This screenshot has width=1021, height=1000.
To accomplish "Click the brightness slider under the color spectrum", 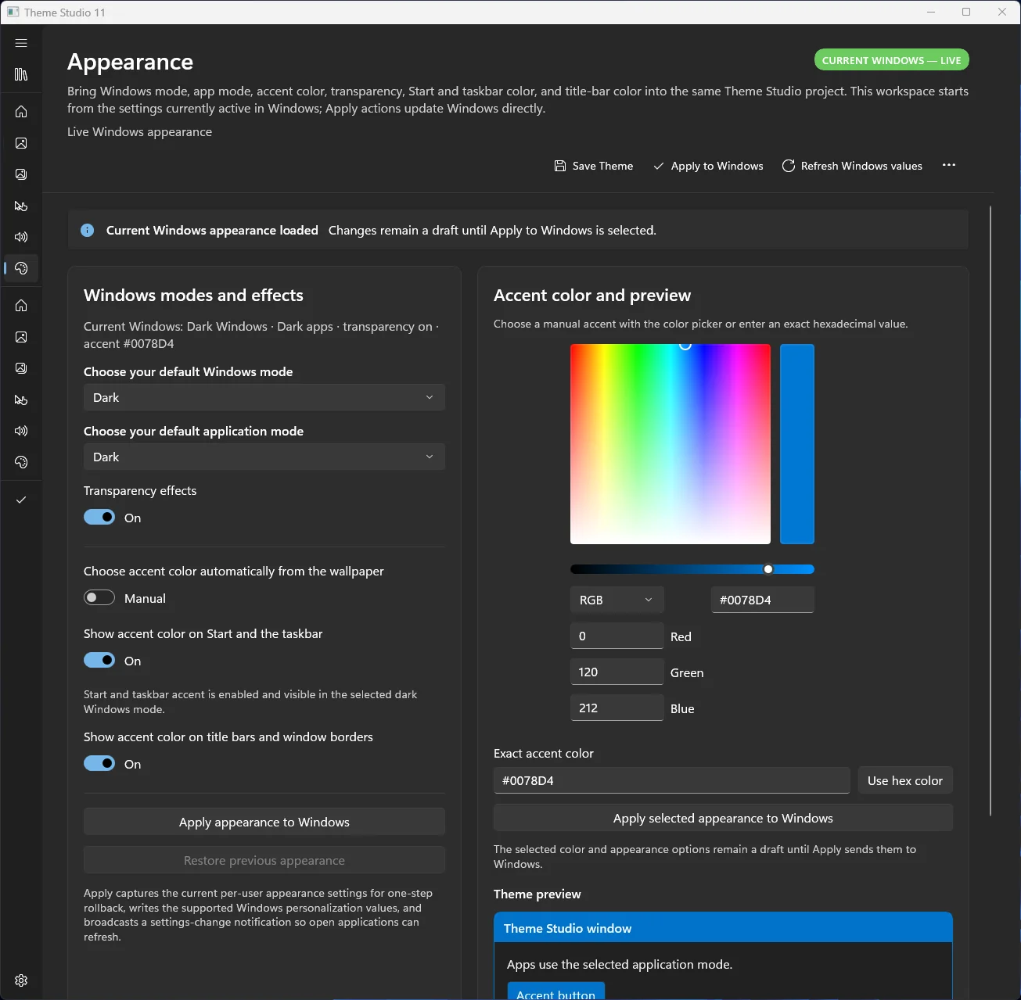I will click(692, 569).
